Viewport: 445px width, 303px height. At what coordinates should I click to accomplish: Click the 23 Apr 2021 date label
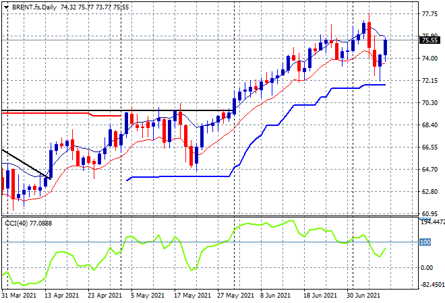click(x=105, y=296)
